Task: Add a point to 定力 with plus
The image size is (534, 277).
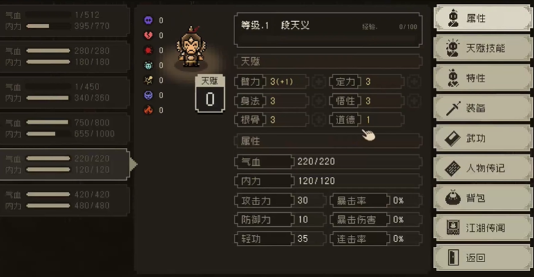Action: pyautogui.click(x=414, y=82)
